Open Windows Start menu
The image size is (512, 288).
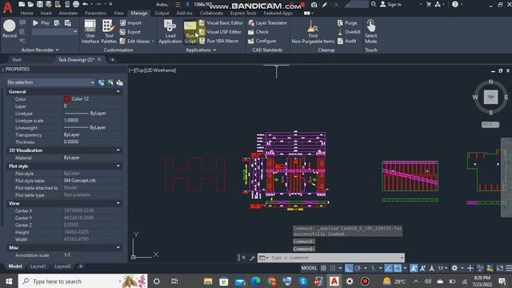coord(9,281)
